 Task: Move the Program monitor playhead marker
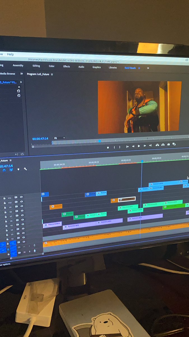click(99, 141)
